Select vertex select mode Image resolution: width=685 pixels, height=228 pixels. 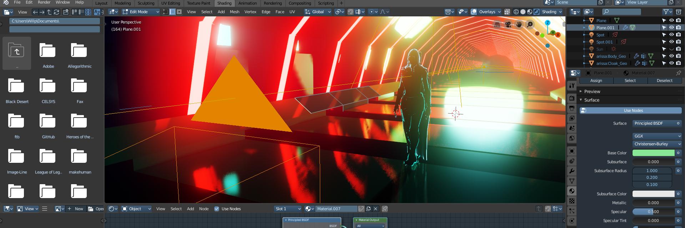point(166,12)
